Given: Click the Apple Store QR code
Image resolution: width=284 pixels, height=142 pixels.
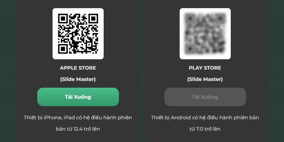Looking at the screenshot, I should tap(78, 34).
